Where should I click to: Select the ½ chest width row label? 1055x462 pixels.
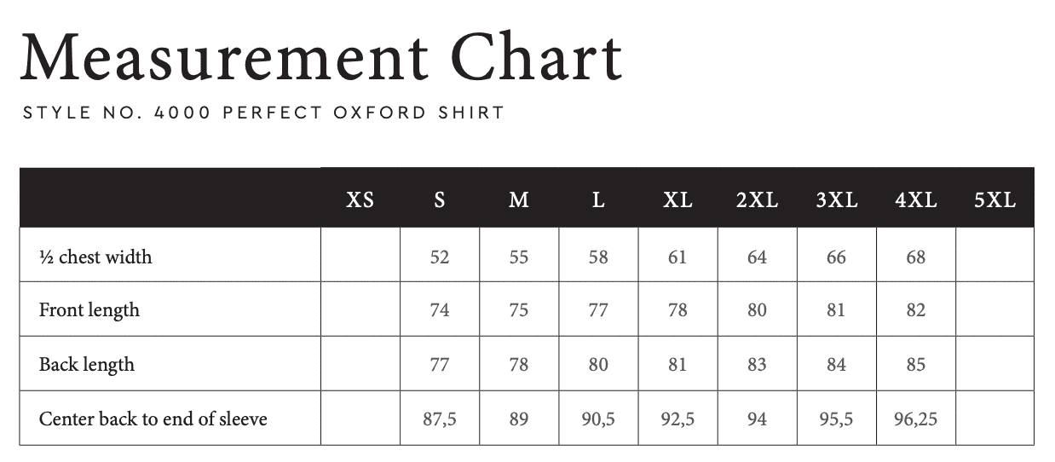[95, 257]
